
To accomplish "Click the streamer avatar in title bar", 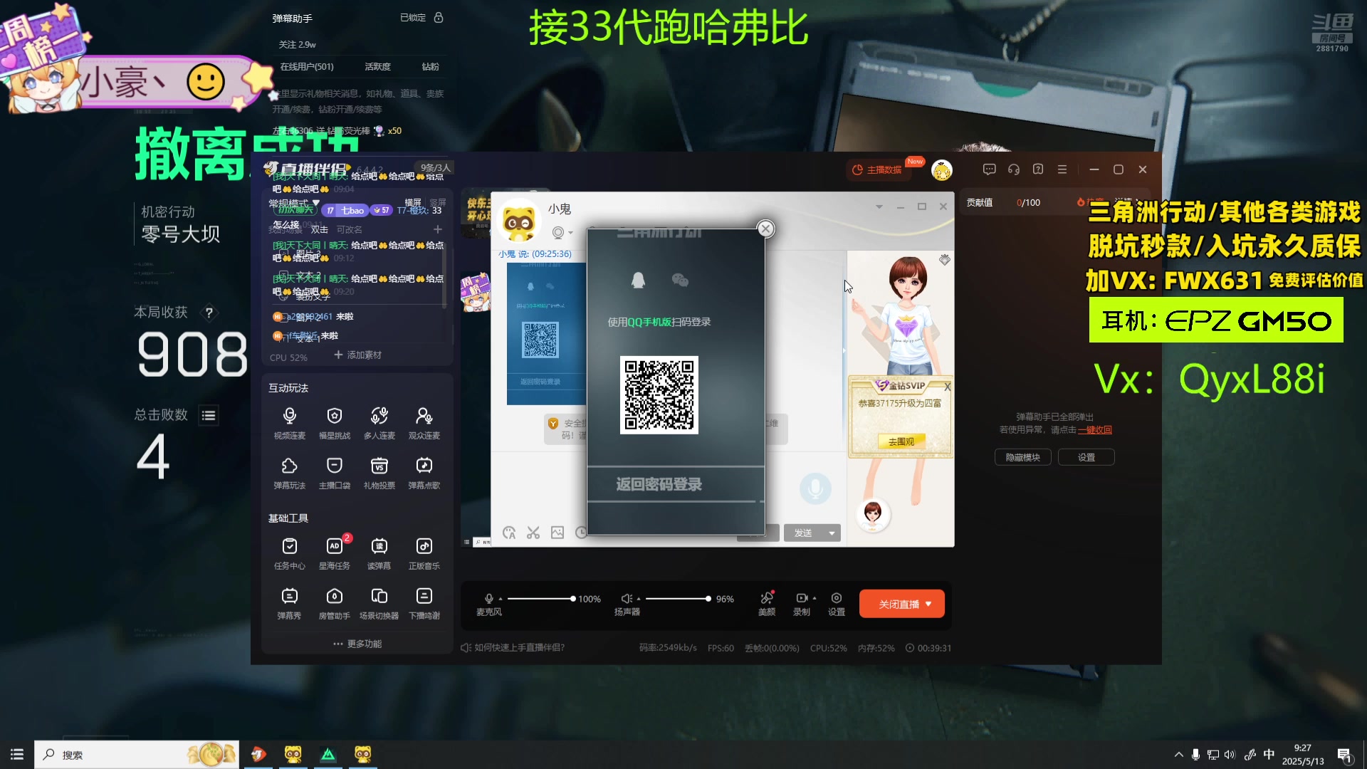I will (942, 170).
